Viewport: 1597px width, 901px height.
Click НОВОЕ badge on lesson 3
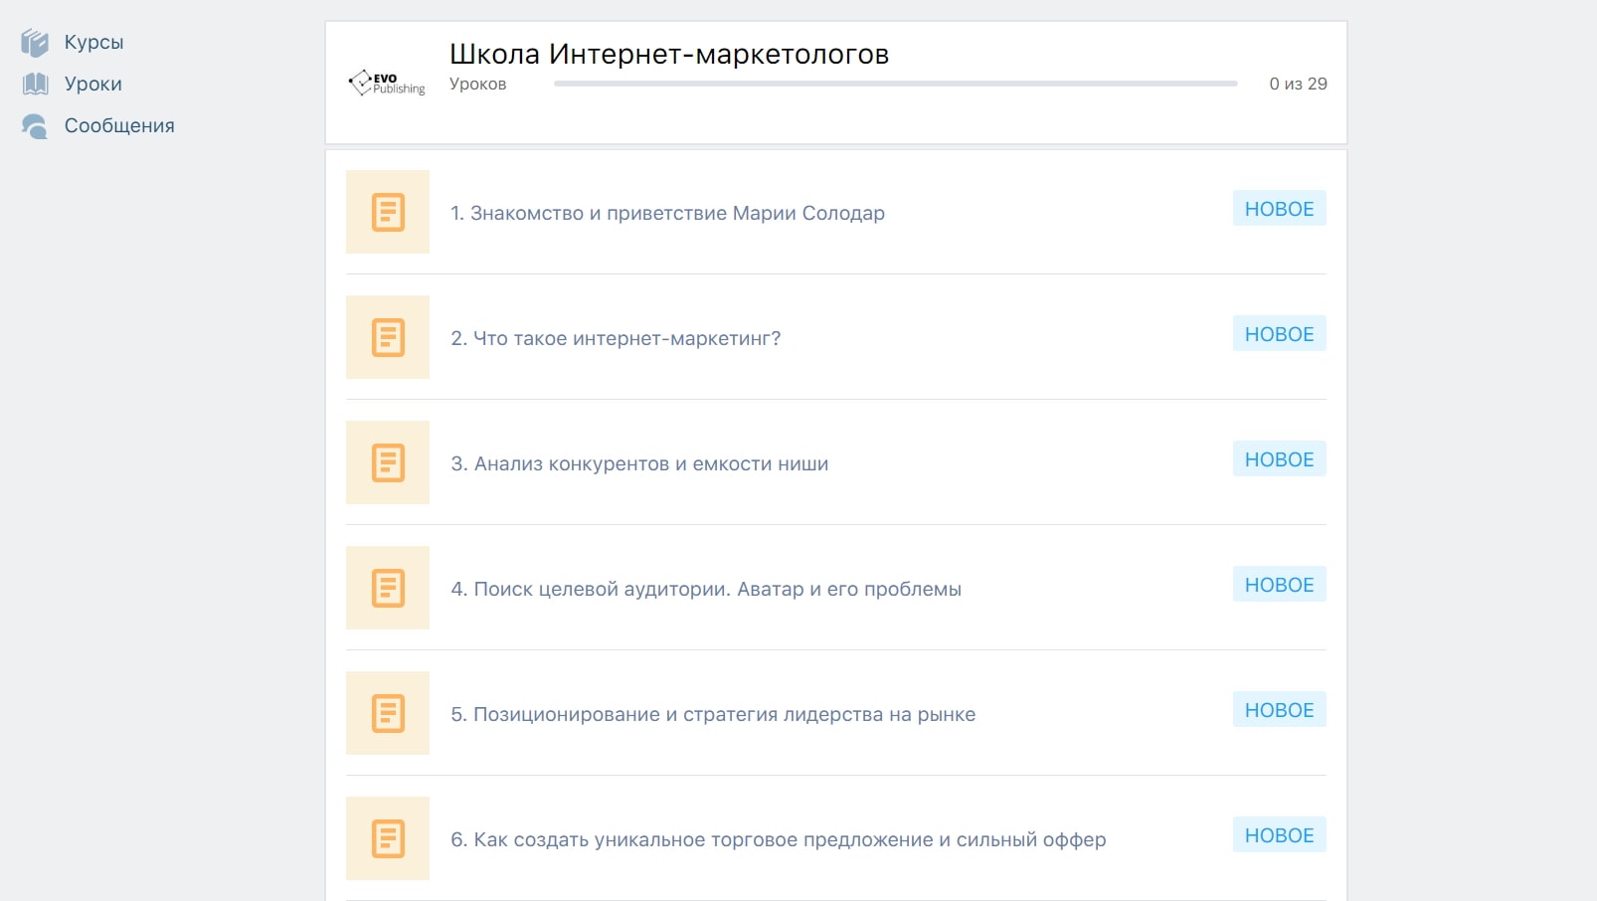click(x=1280, y=459)
